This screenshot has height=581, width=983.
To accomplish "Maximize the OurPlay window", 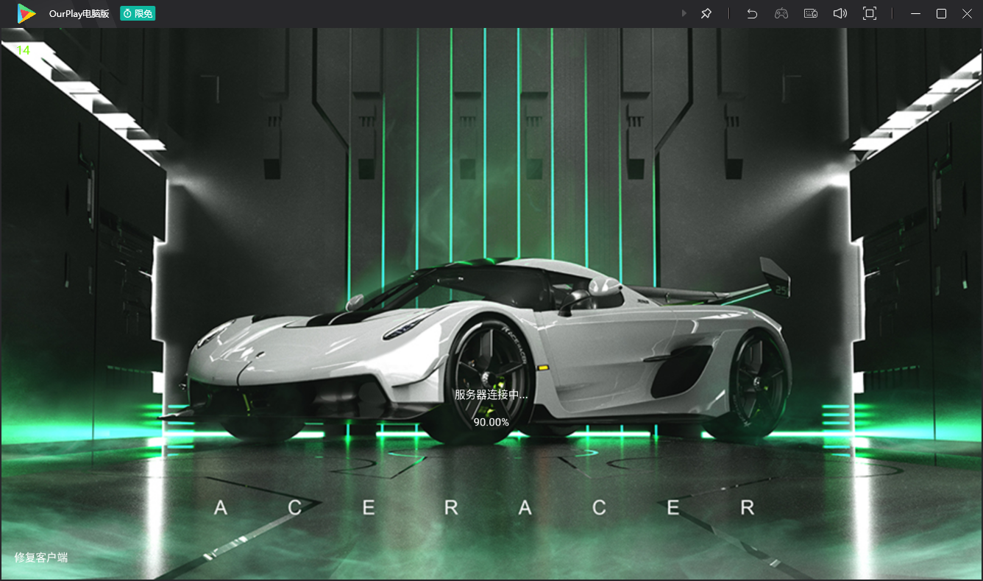I will pos(941,13).
